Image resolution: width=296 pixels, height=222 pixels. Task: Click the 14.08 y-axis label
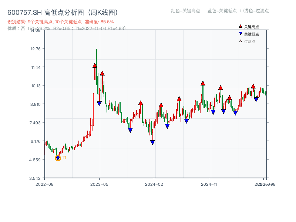[x=36, y=30]
